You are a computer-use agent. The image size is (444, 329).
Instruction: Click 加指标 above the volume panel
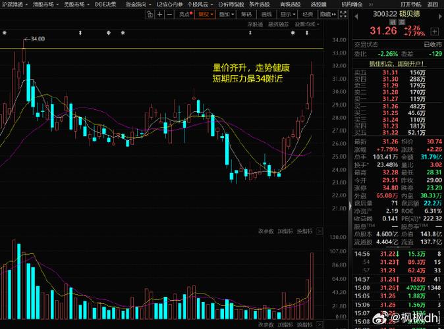[285, 231]
